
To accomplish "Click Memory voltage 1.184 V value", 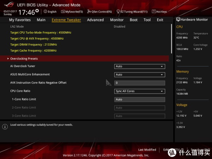I will tap(198, 82).
